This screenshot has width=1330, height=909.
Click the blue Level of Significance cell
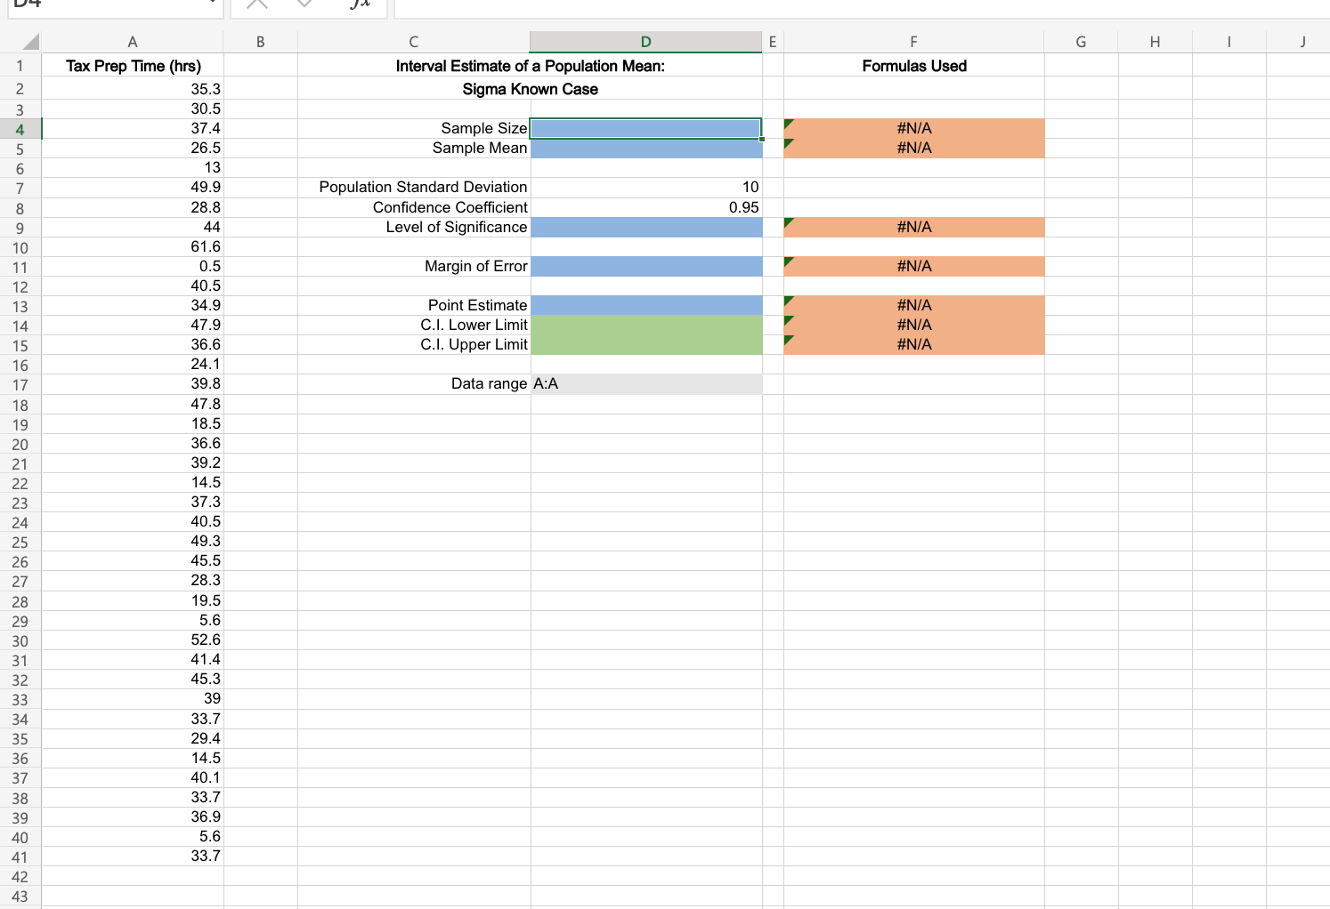(x=646, y=227)
